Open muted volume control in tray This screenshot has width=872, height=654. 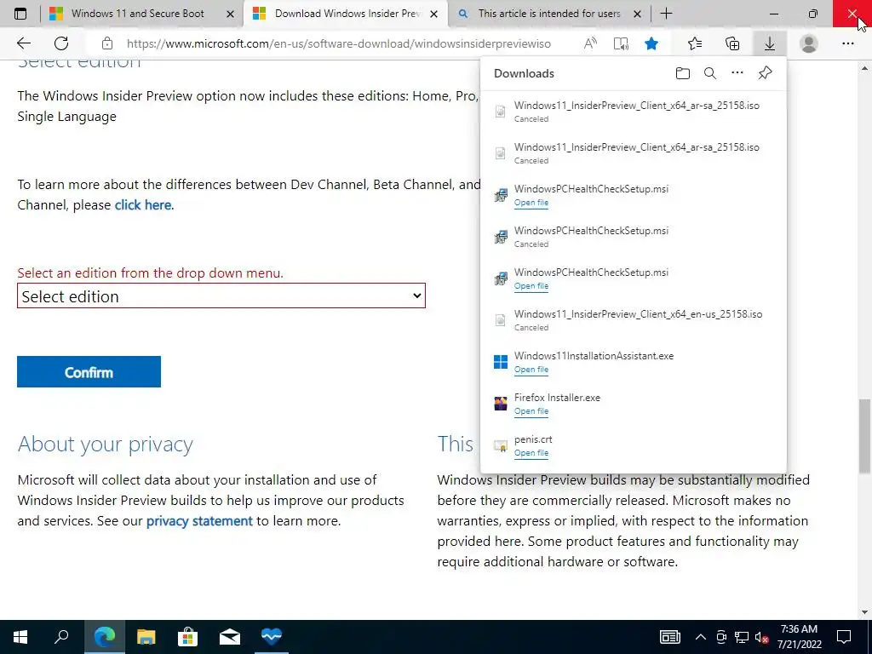761,637
